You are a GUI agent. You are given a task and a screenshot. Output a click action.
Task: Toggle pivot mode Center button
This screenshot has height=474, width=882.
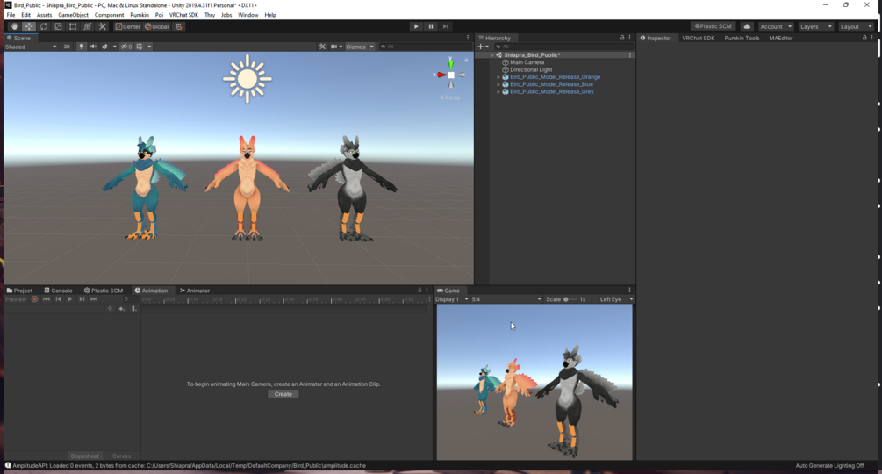(127, 26)
